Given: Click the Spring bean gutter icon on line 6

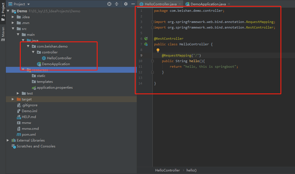Looking at the screenshot, I should click(146, 39).
